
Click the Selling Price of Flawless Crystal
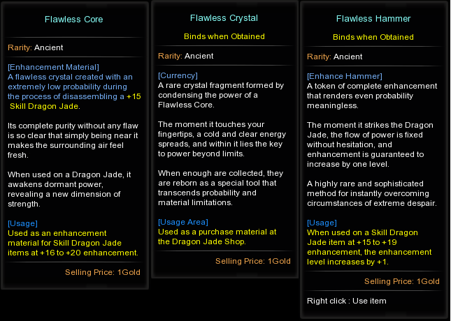point(254,261)
